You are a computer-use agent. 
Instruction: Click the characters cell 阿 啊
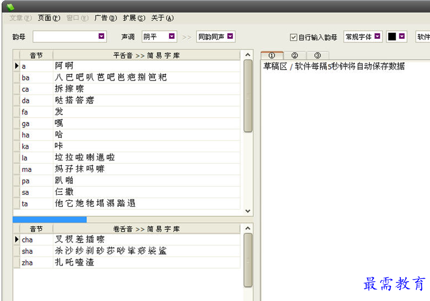(x=147, y=66)
